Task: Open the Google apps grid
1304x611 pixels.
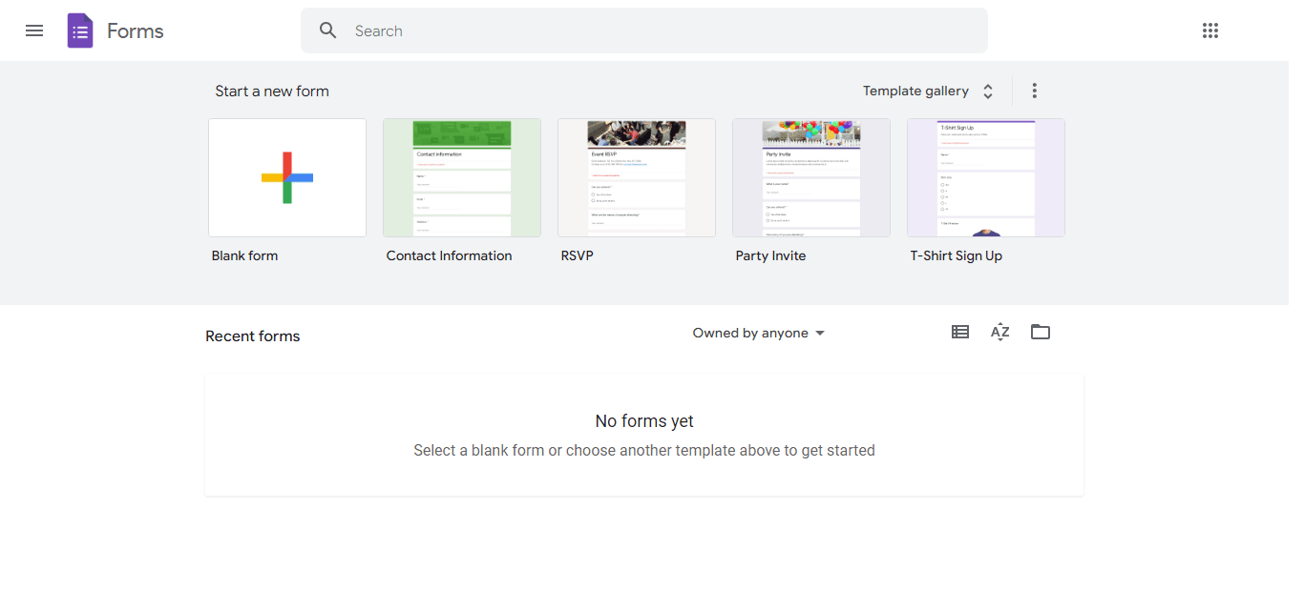Action: click(1210, 30)
